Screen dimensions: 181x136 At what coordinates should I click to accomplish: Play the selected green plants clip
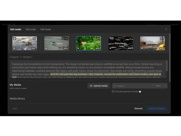[78, 48]
